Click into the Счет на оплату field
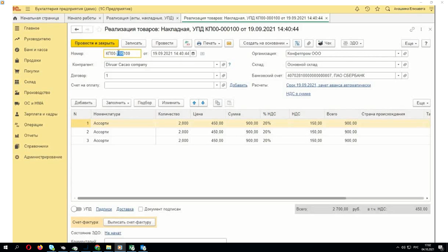Image resolution: width=448 pixels, height=252 pixels. click(x=159, y=85)
